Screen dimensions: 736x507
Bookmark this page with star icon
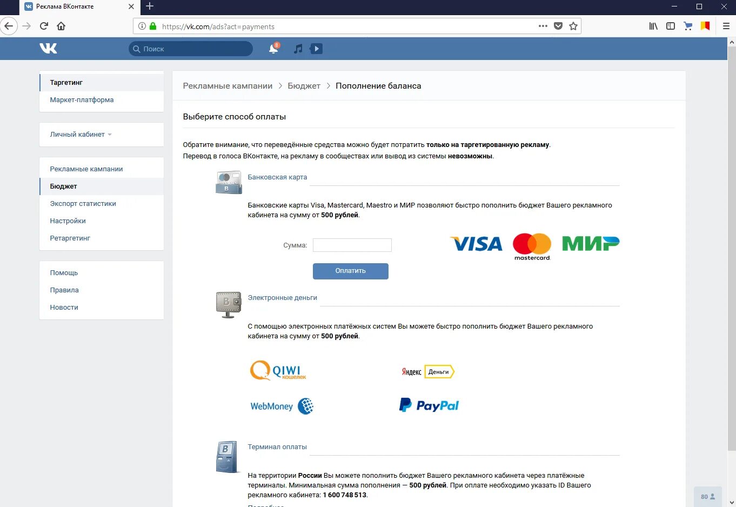click(573, 26)
